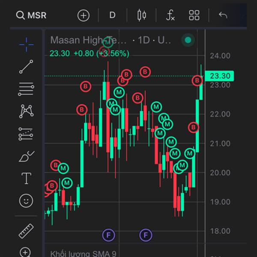This screenshot has width=257, height=257.
Task: Open the fx indicators menu
Action: click(170, 15)
